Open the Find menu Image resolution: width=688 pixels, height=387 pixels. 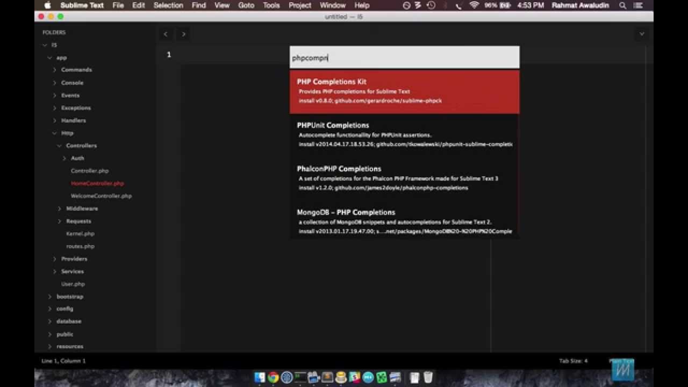(x=199, y=5)
